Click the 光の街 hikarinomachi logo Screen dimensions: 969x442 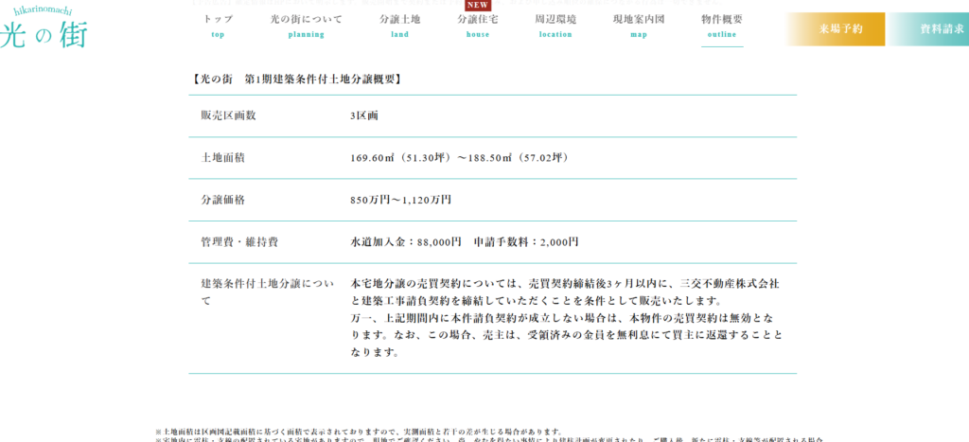(x=44, y=29)
